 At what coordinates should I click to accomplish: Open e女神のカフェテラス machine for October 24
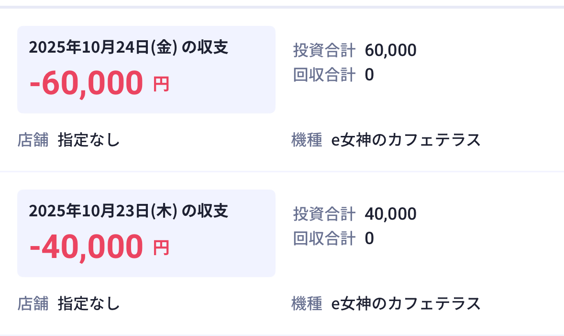[406, 140]
